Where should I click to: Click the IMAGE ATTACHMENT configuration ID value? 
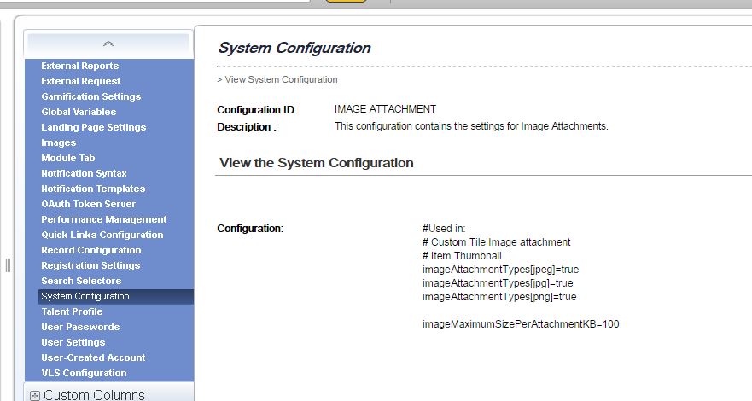pos(385,109)
